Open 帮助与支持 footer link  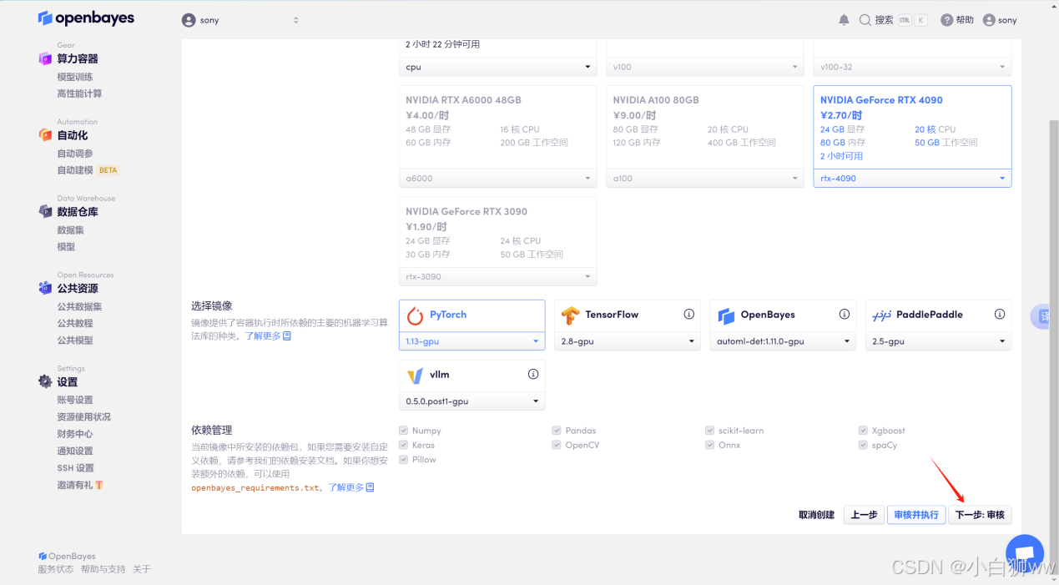pos(103,569)
